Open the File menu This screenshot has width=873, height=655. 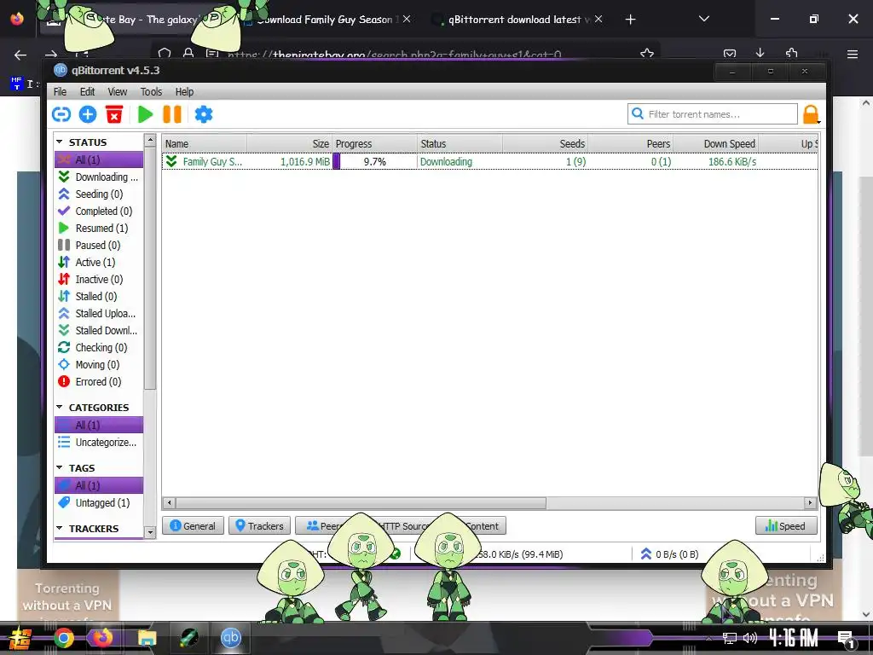coord(61,92)
